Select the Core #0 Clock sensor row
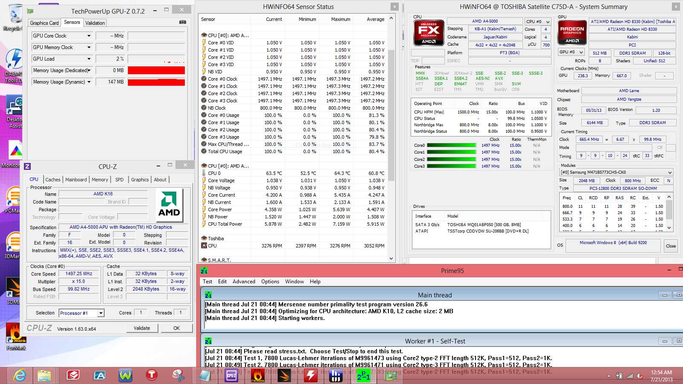This screenshot has height=384, width=683. click(293, 79)
